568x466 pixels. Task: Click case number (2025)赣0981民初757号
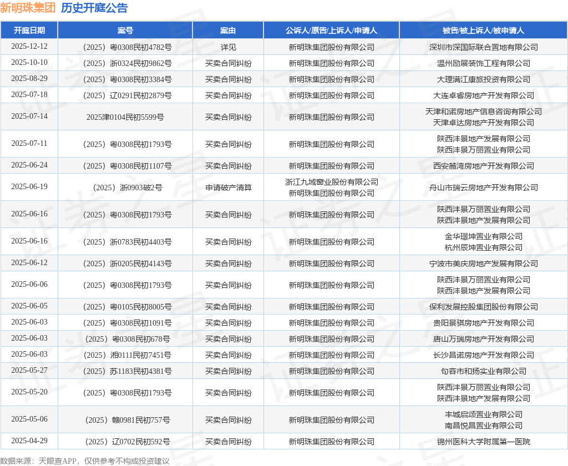(x=127, y=420)
